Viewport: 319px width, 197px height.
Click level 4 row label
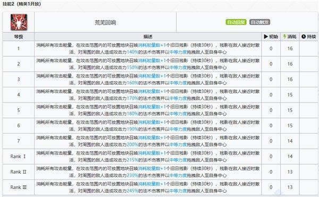point(19,95)
